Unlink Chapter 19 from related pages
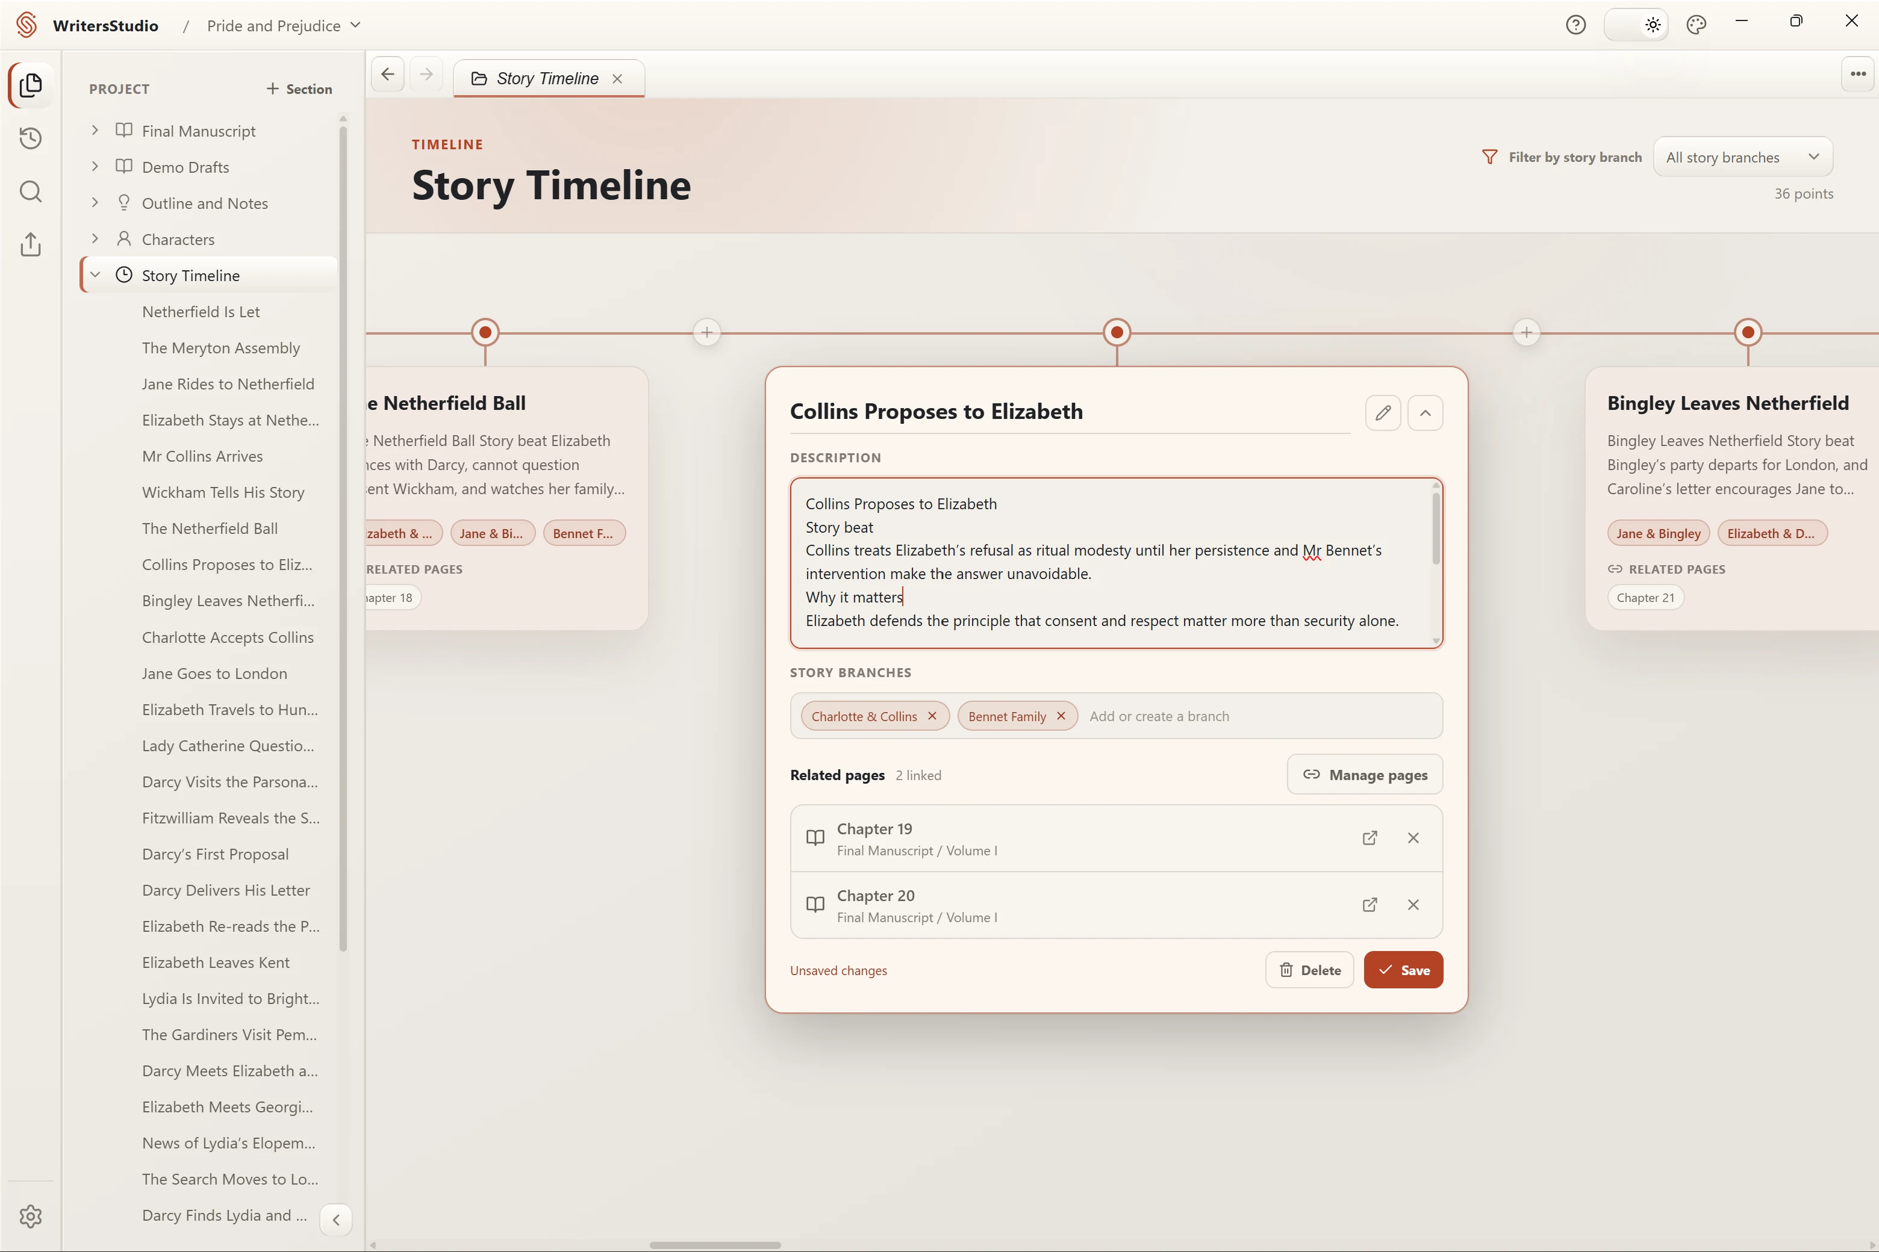 [1413, 838]
